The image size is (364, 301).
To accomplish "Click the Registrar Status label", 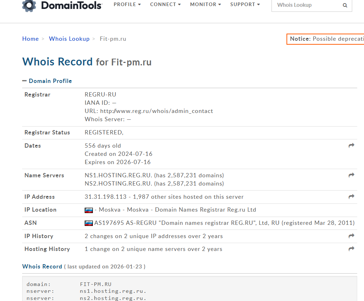I will (x=47, y=132).
